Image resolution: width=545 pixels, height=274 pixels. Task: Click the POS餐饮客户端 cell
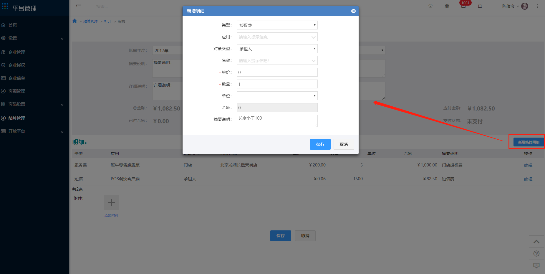[125, 179]
